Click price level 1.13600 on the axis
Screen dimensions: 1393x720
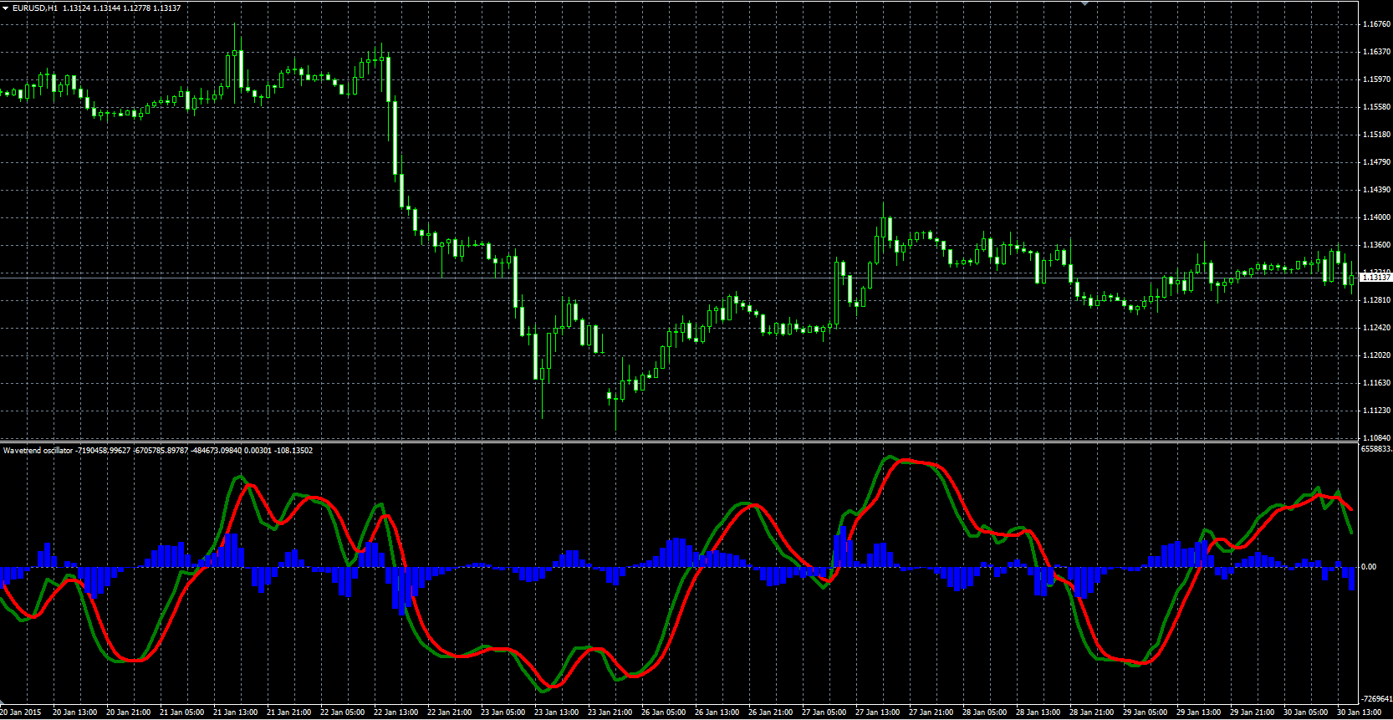point(1376,245)
